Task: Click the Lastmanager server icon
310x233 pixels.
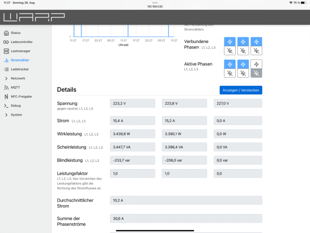Action: (6, 51)
